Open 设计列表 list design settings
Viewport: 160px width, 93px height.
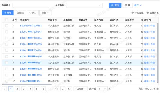(x=153, y=13)
